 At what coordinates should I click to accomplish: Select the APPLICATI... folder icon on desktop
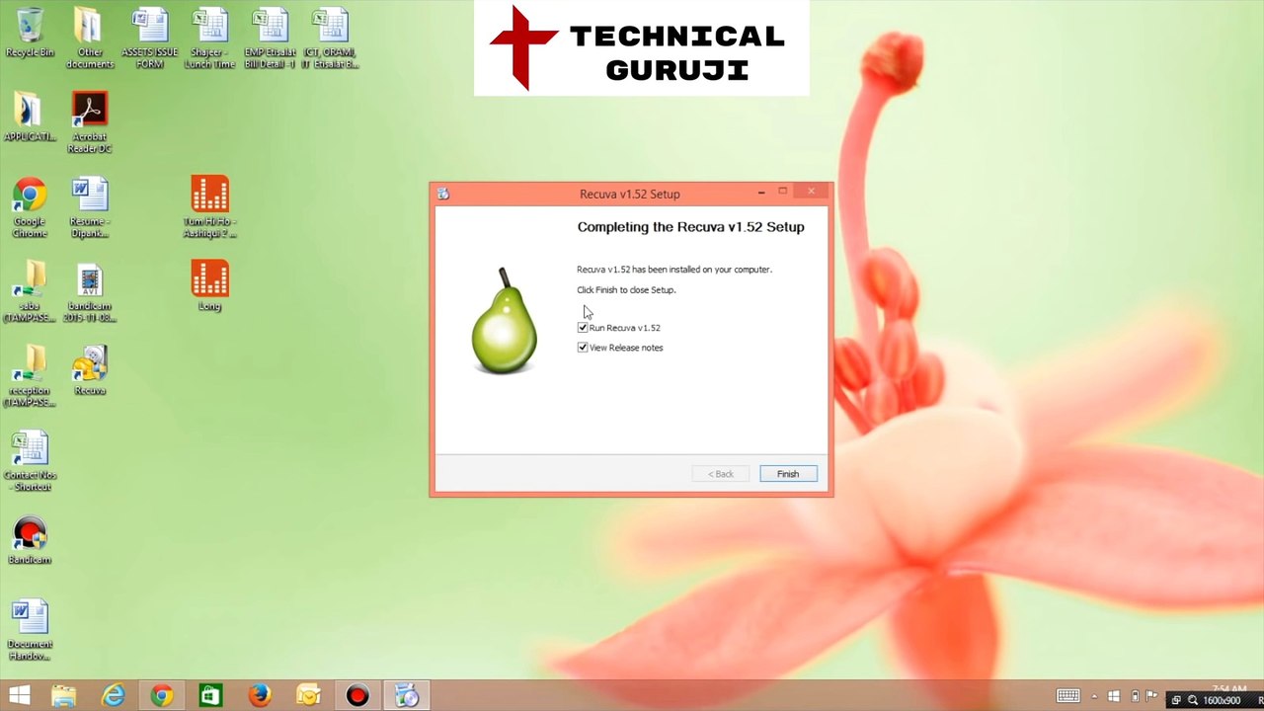click(30, 117)
